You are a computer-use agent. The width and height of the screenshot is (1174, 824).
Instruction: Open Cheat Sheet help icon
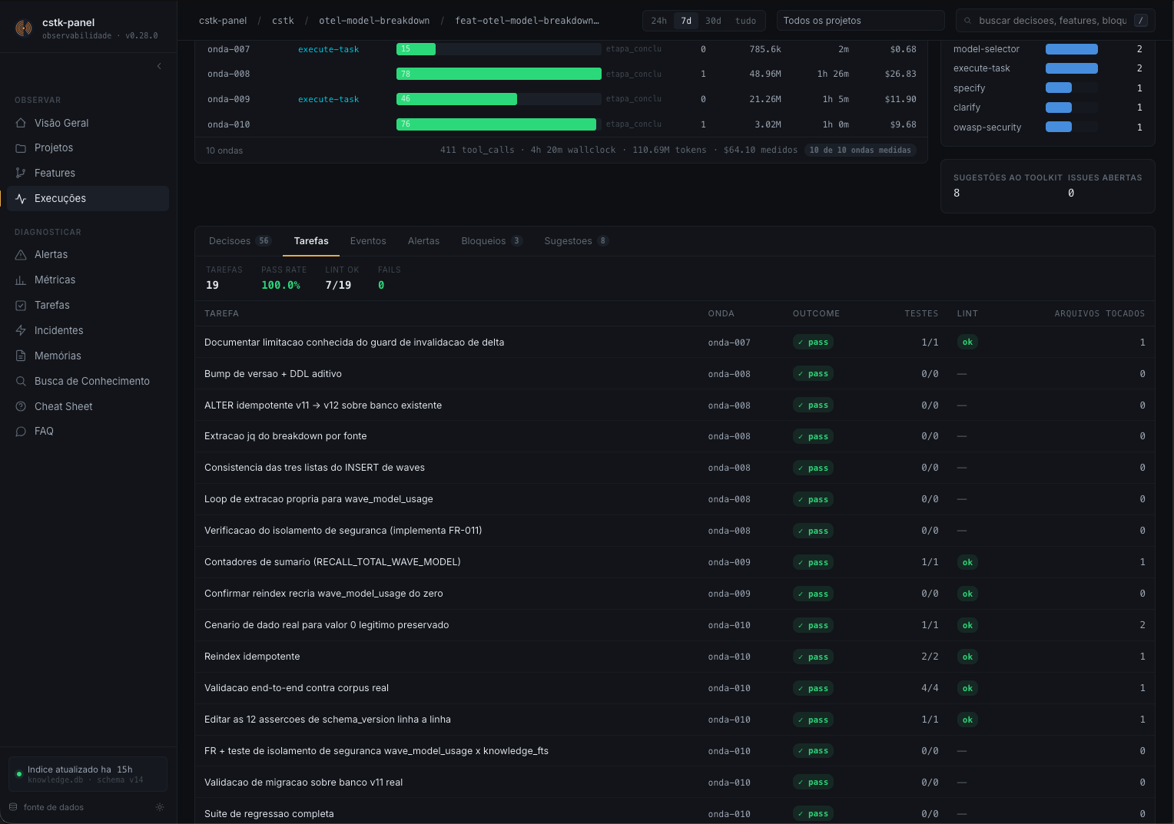coord(21,407)
